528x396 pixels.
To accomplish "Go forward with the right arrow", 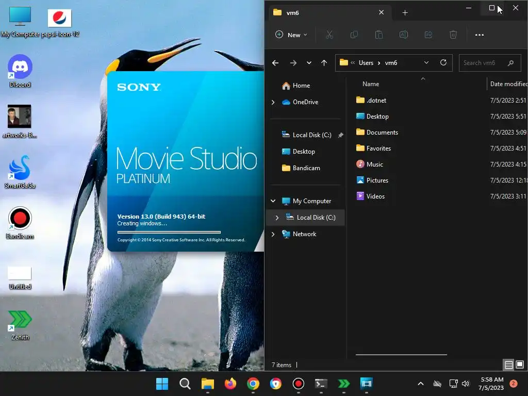I will tap(293, 62).
